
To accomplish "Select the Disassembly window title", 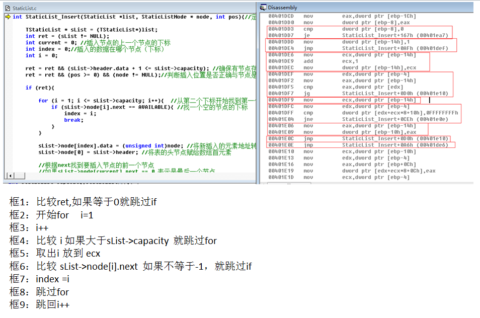I will click(283, 8).
